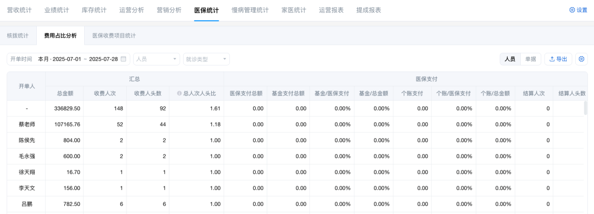Viewport: 594px width, 214px height.
Task: Select the 吕鹏 row name
Action: tap(26, 204)
